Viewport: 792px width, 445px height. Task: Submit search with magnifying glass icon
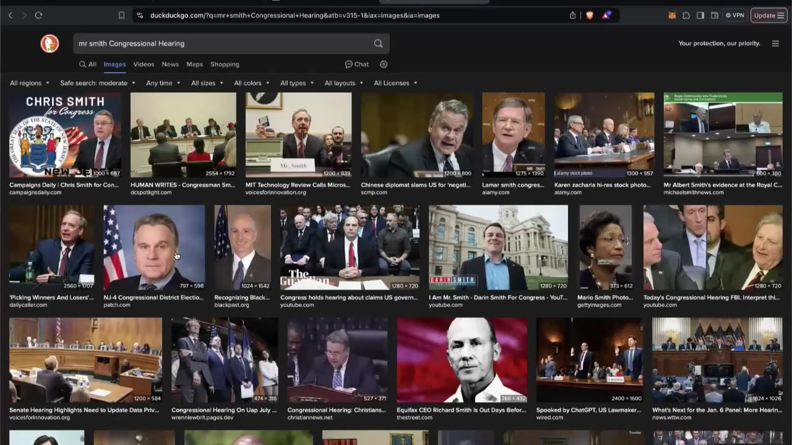coord(378,43)
